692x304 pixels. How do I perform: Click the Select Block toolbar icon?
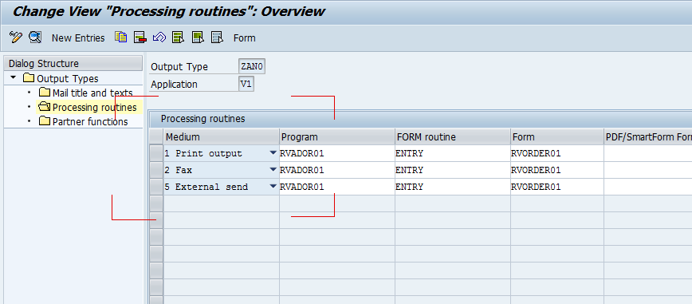click(198, 38)
